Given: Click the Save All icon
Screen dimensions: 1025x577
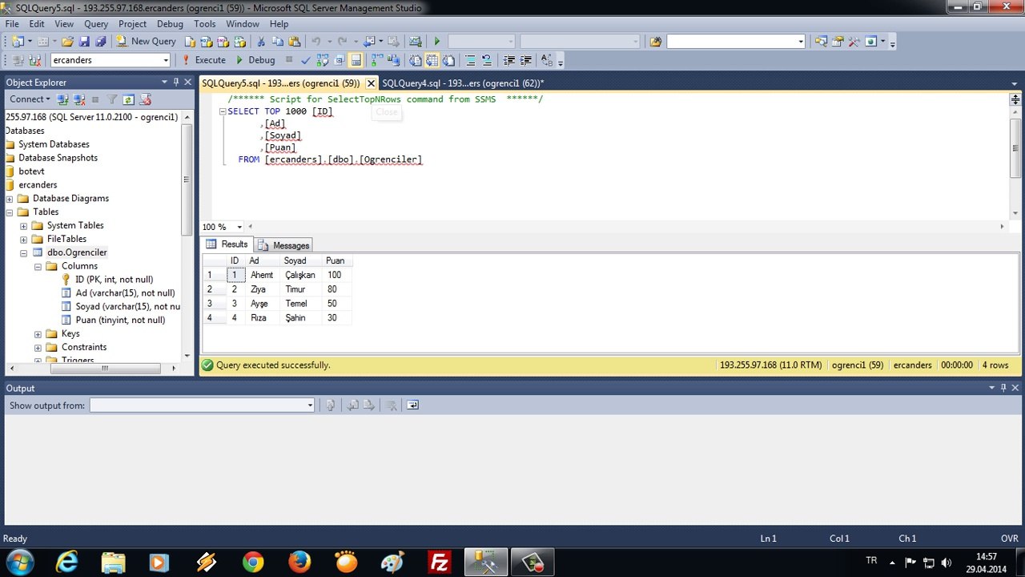Looking at the screenshot, I should [x=100, y=41].
